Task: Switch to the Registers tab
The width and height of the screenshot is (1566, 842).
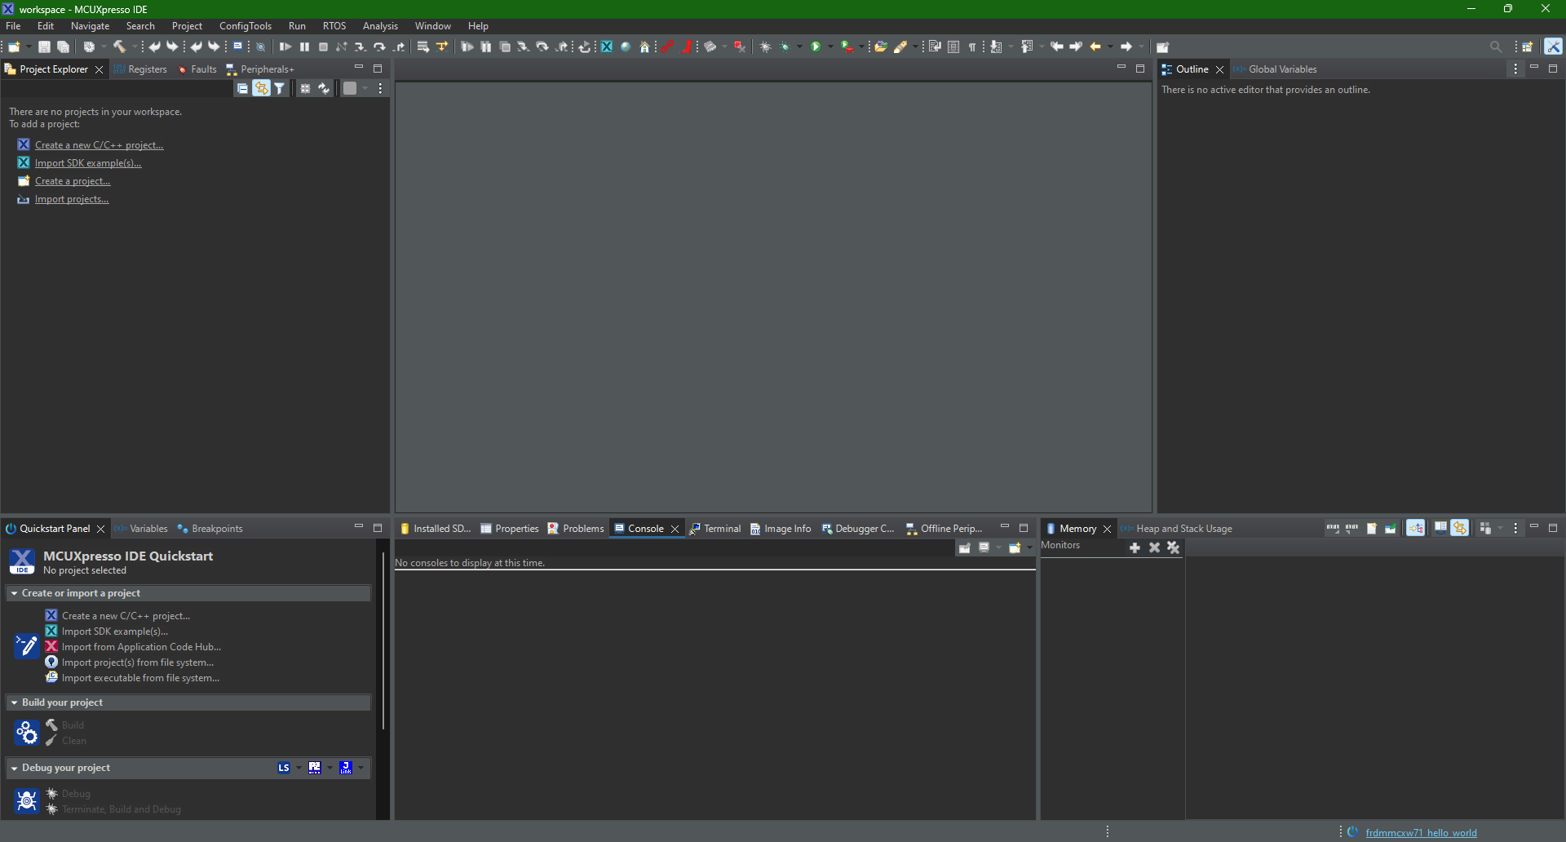Action: pos(140,69)
